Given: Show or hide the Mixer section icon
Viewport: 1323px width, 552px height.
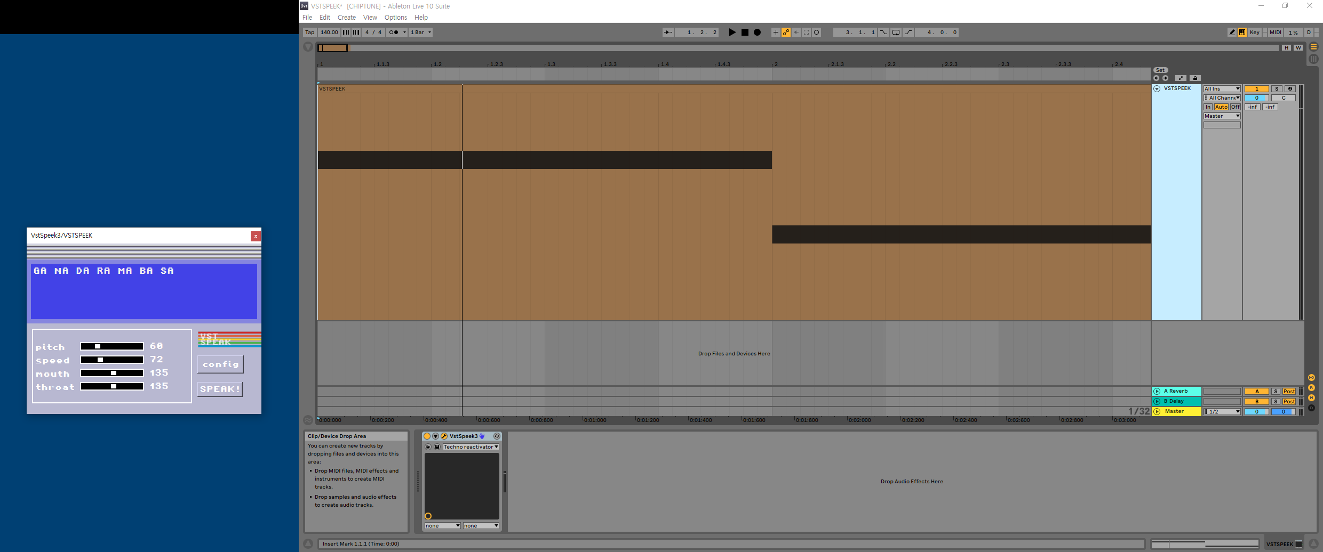Looking at the screenshot, I should tap(1312, 398).
